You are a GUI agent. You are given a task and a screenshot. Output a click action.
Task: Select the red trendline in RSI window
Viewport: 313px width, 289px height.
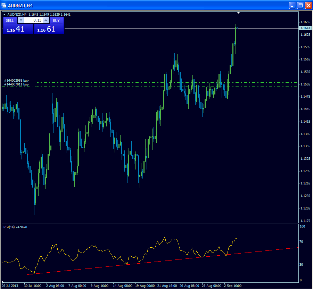click(163, 261)
